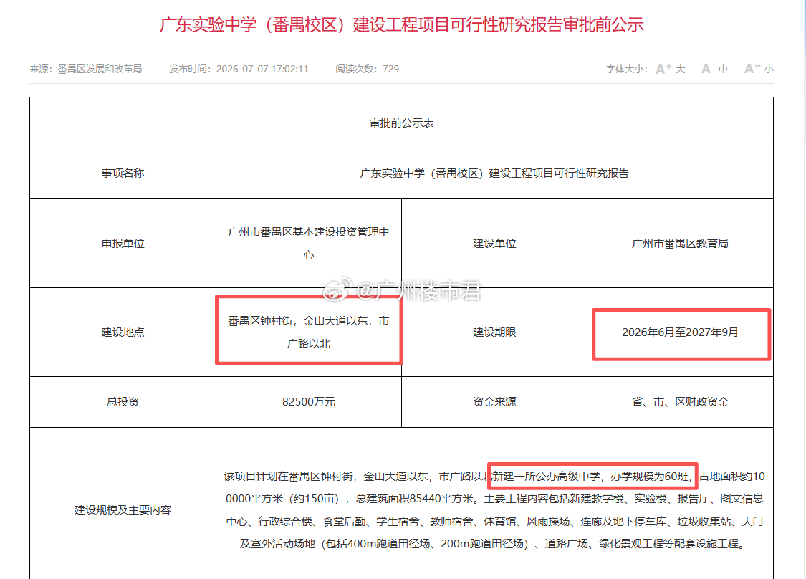The height and width of the screenshot is (579, 806).
Task: Click source text 番禺区发展和改革局
Action: 100,69
